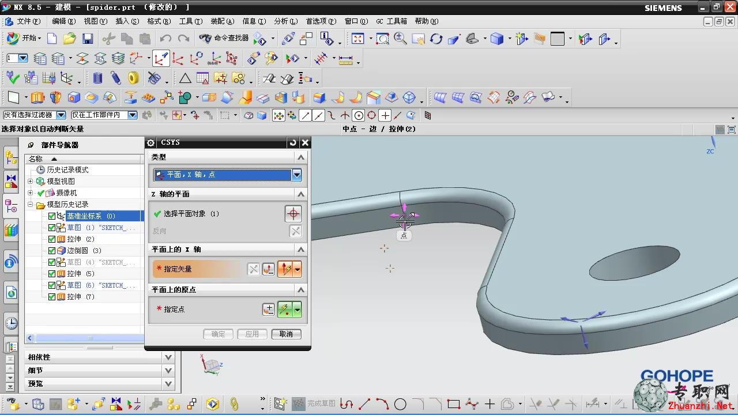Click the highlighted WCS orient icon
738x415 pixels.
[x=161, y=58]
